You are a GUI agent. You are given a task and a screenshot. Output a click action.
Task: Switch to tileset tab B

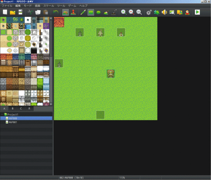click(13, 109)
